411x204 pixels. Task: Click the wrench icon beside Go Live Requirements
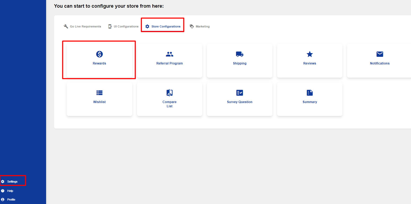click(x=65, y=26)
